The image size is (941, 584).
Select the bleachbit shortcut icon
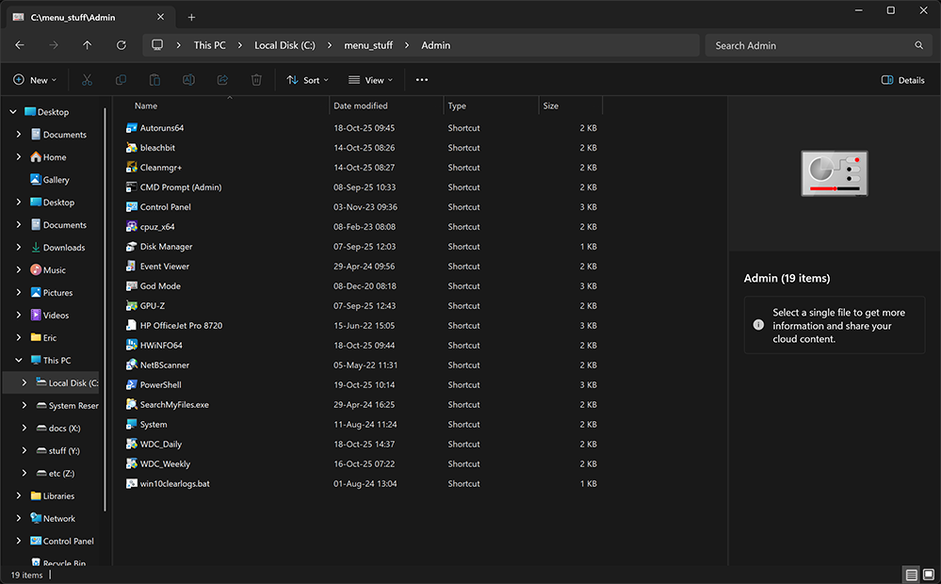(132, 148)
